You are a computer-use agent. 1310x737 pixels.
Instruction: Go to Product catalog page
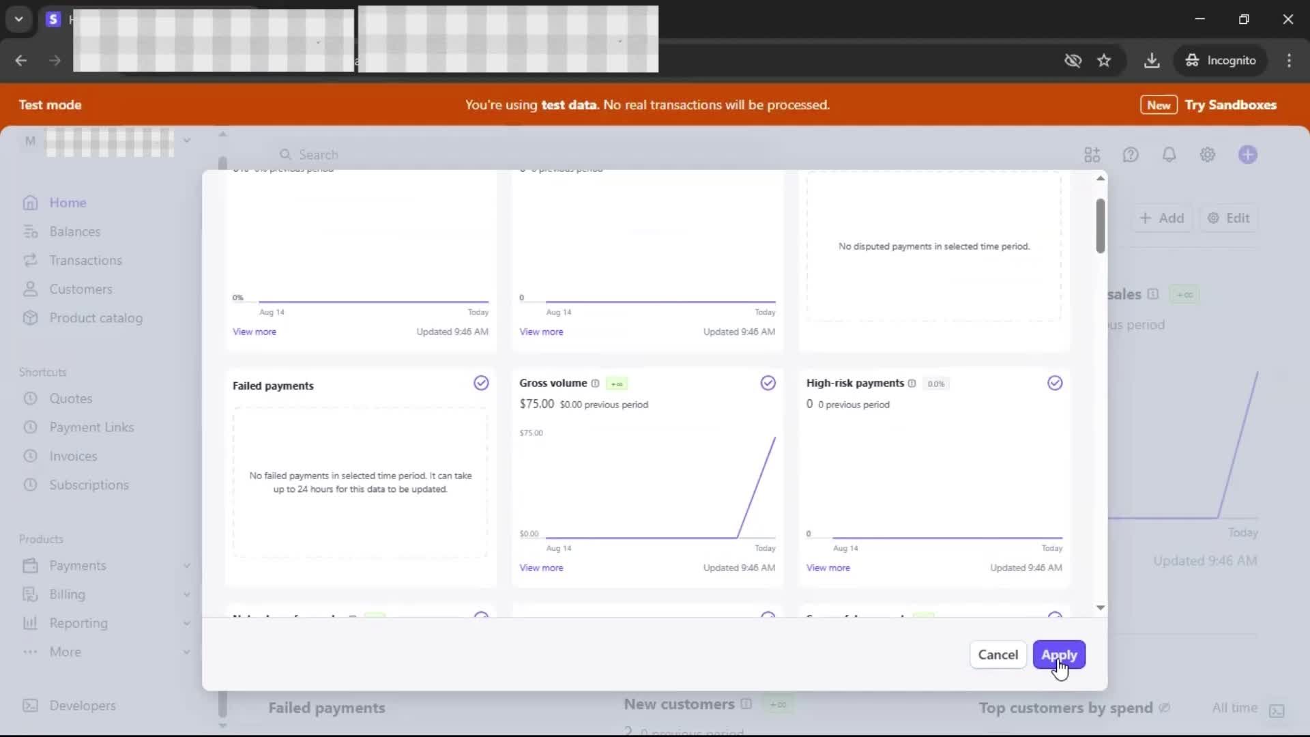tap(96, 318)
